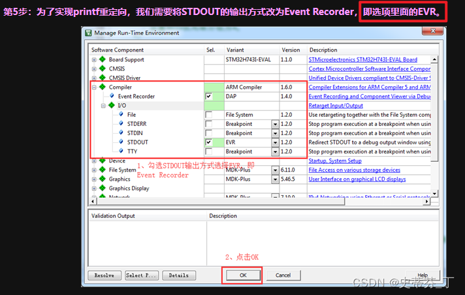Open the Graphics MDK-Plus variant dropdown
Image resolution: width=465 pixels, height=295 pixels.
point(275,179)
